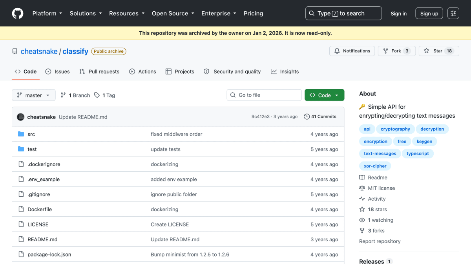Click the file icon for .dockerignore
Screen dimensions: 471x264
click(21, 164)
